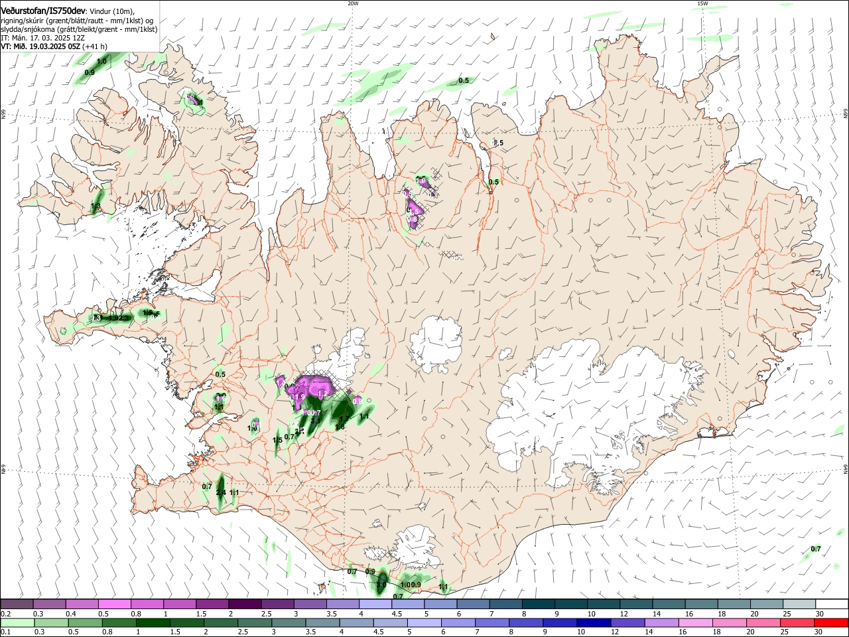
Task: Pick the bright pink 0.5 swatch in the snow legend row
Action: click(x=114, y=604)
